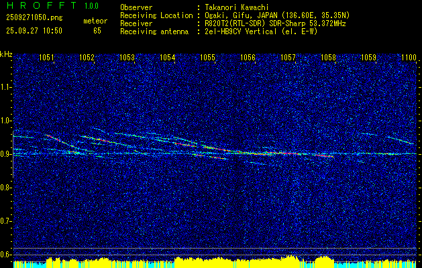Click the 1100 time marker

(x=409, y=57)
